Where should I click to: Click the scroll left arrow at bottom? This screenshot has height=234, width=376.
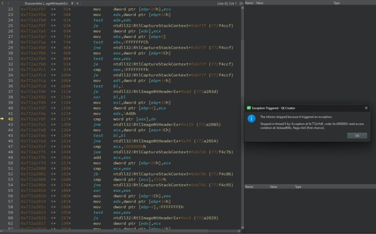[x=1, y=231]
